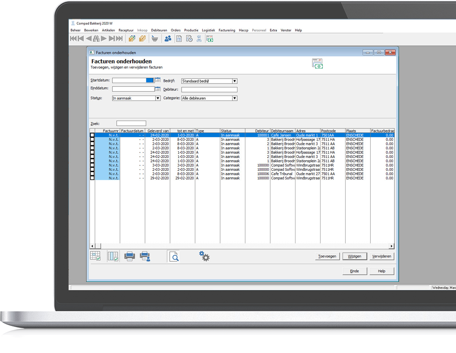The image size is (456, 353).
Task: Open the Productie menu
Action: [191, 30]
